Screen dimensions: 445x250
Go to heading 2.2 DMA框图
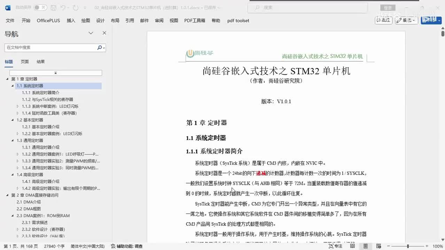tap(29, 209)
